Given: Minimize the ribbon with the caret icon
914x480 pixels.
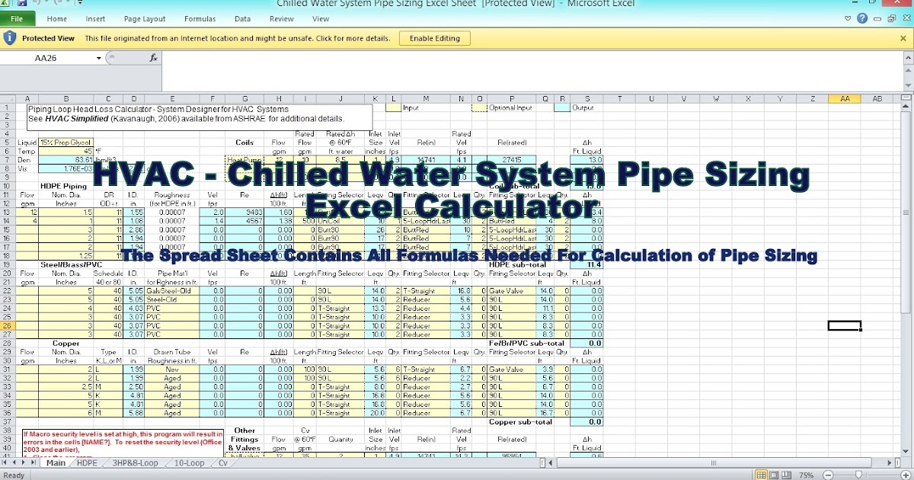Looking at the screenshot, I should (848, 18).
